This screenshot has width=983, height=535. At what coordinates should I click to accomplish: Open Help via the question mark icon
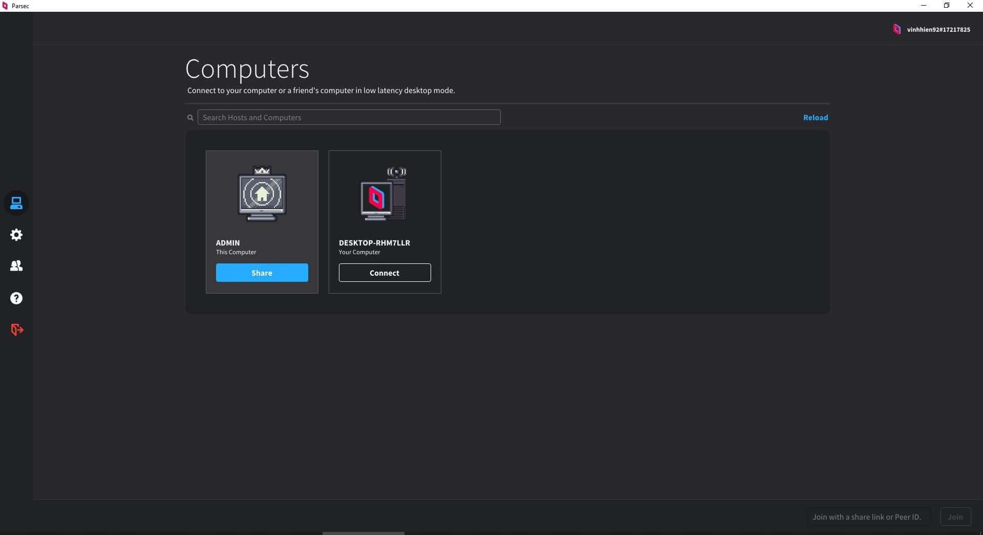(x=16, y=298)
